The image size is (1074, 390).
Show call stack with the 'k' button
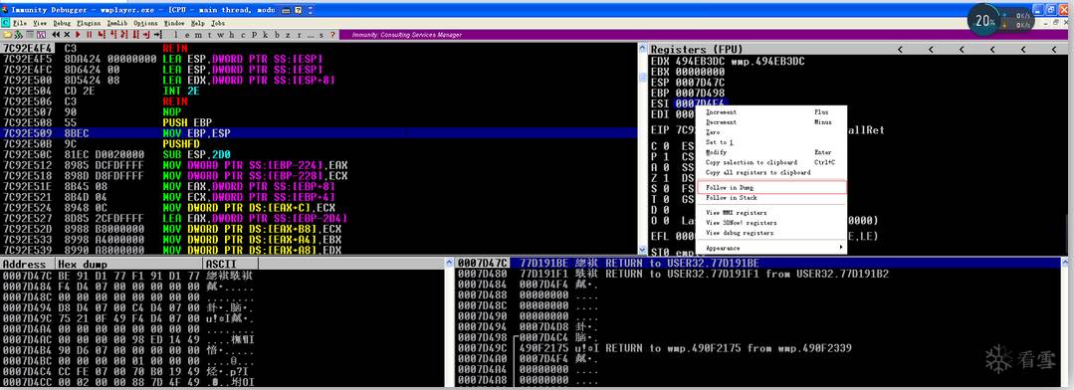pyautogui.click(x=265, y=35)
